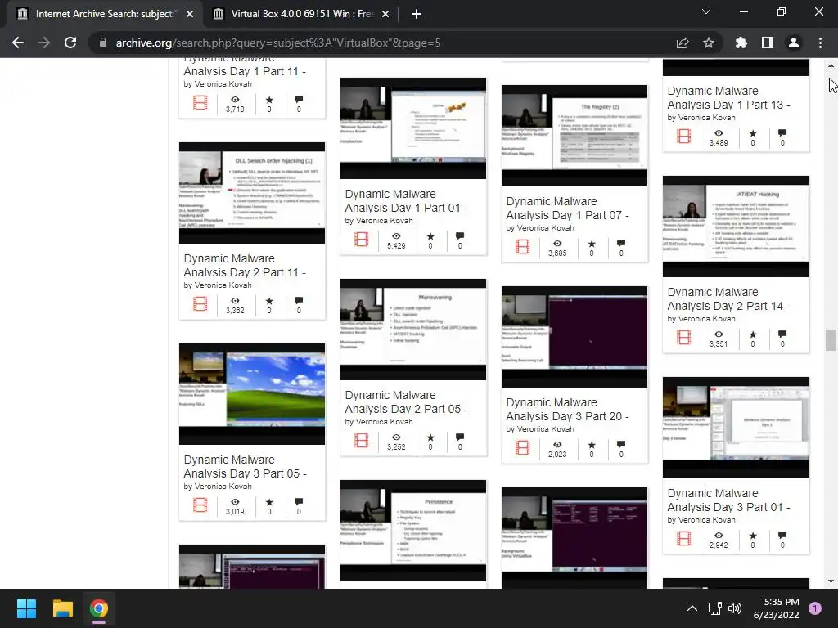Click movie icon on Day 3 Part 05 card
838x628 pixels.
200,505
